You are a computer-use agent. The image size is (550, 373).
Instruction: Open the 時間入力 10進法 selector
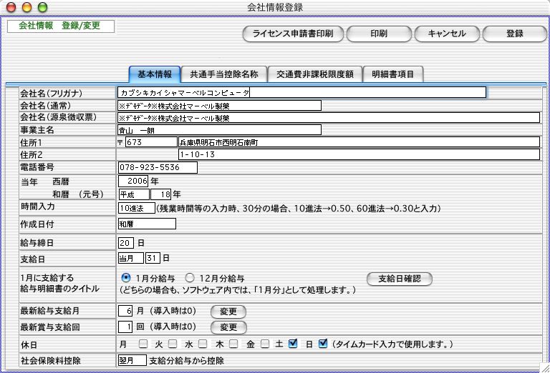[136, 208]
